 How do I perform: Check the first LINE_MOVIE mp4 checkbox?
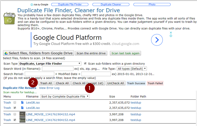click(15, 114)
